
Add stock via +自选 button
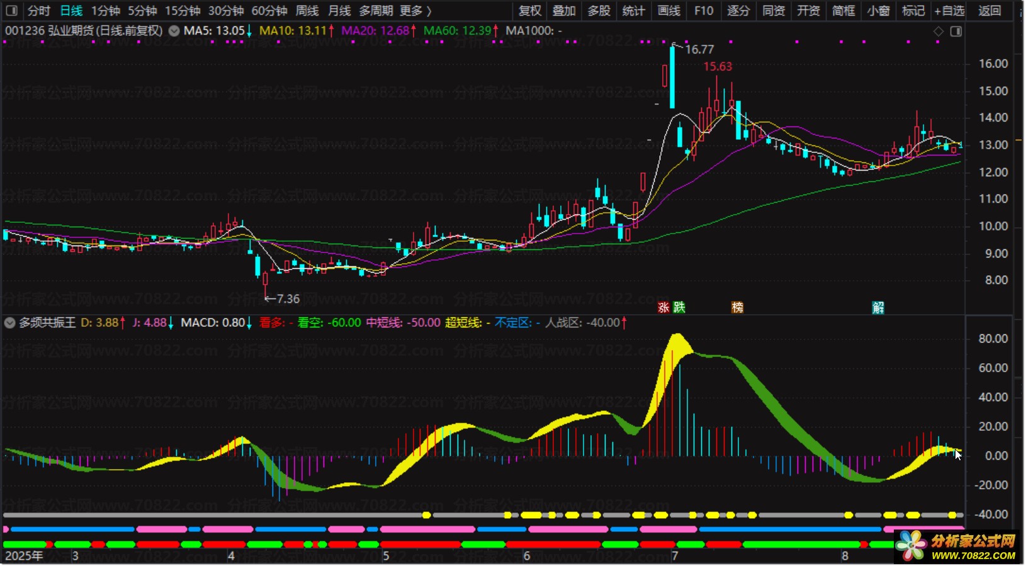click(949, 11)
